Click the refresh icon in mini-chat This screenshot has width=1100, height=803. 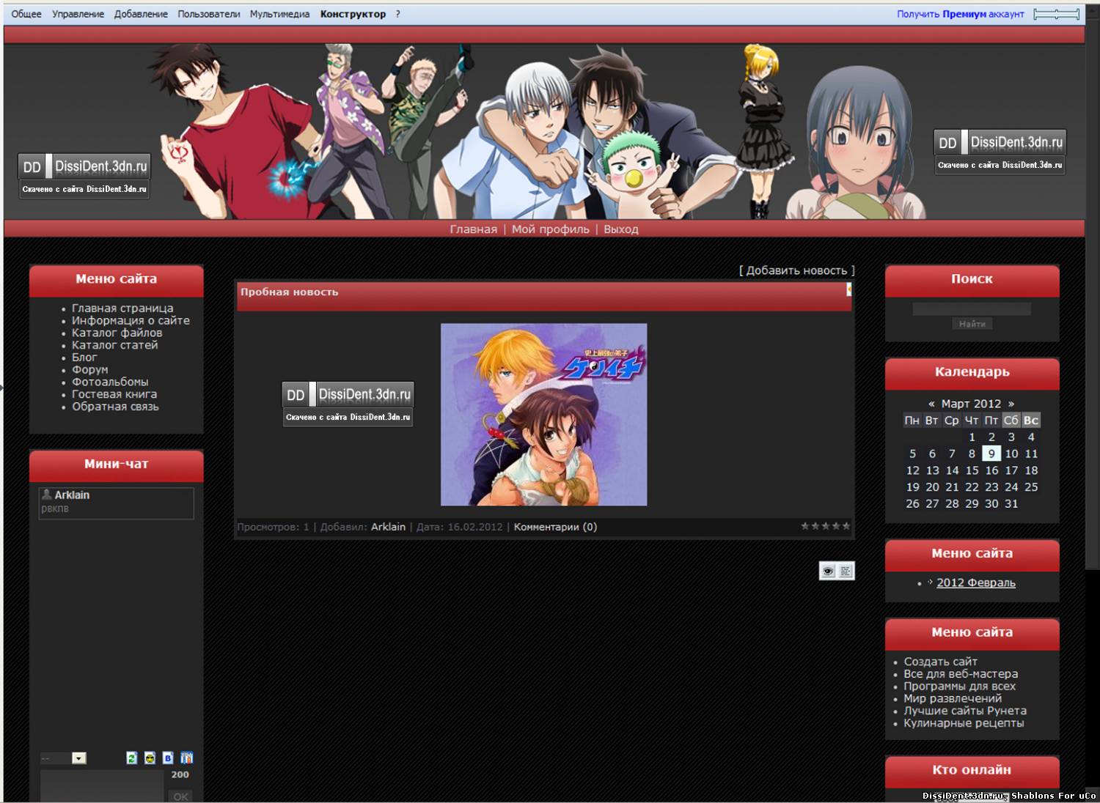click(x=132, y=758)
